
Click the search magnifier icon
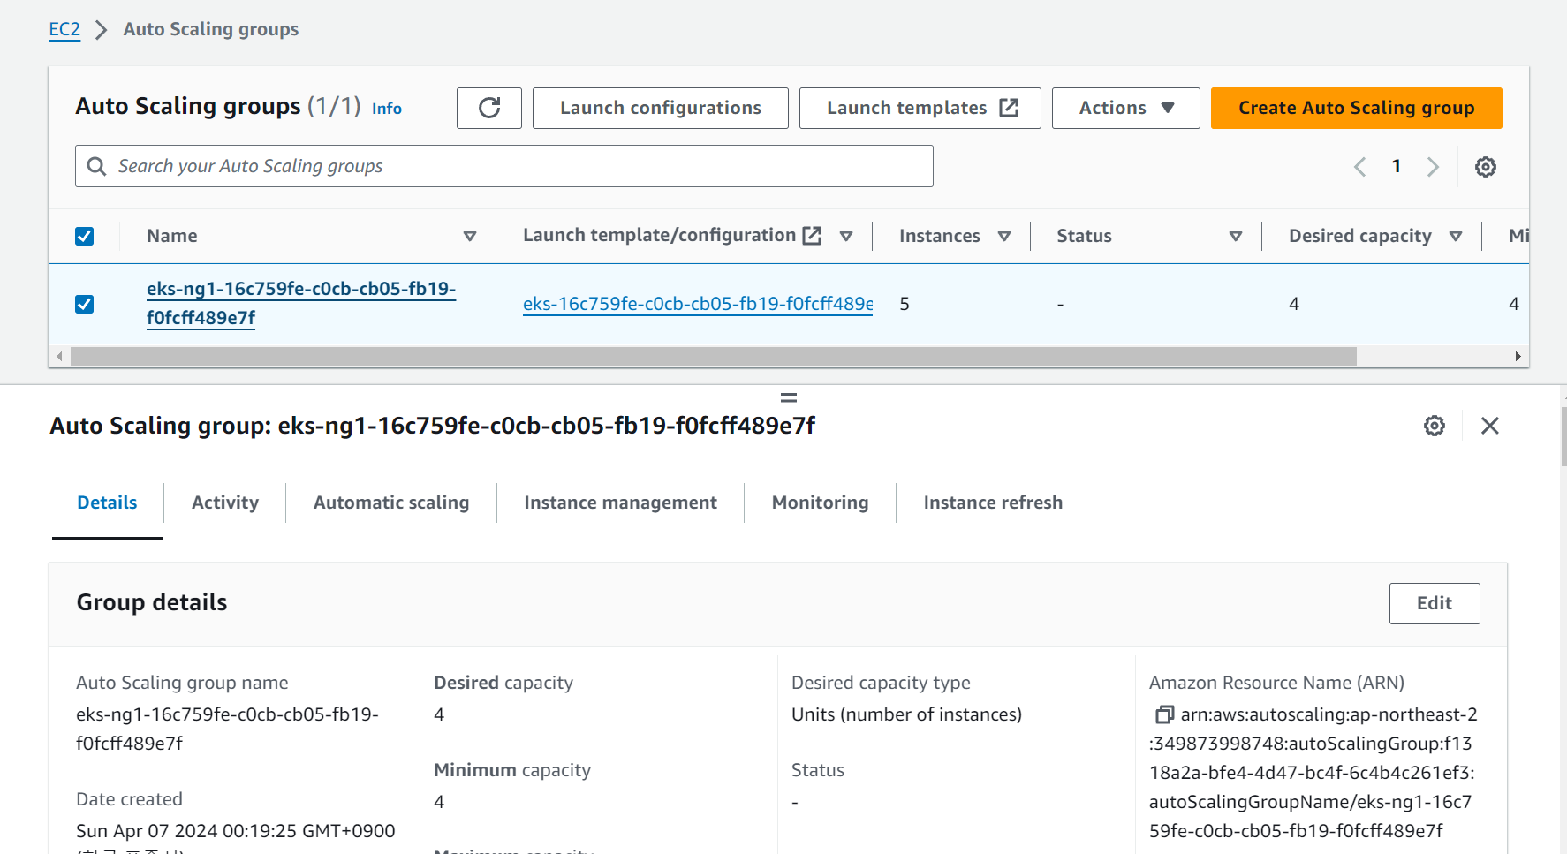point(97,166)
